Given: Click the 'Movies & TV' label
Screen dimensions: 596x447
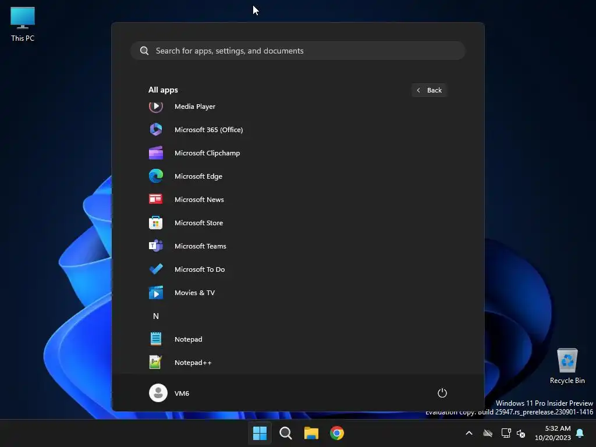Looking at the screenshot, I should [194, 292].
